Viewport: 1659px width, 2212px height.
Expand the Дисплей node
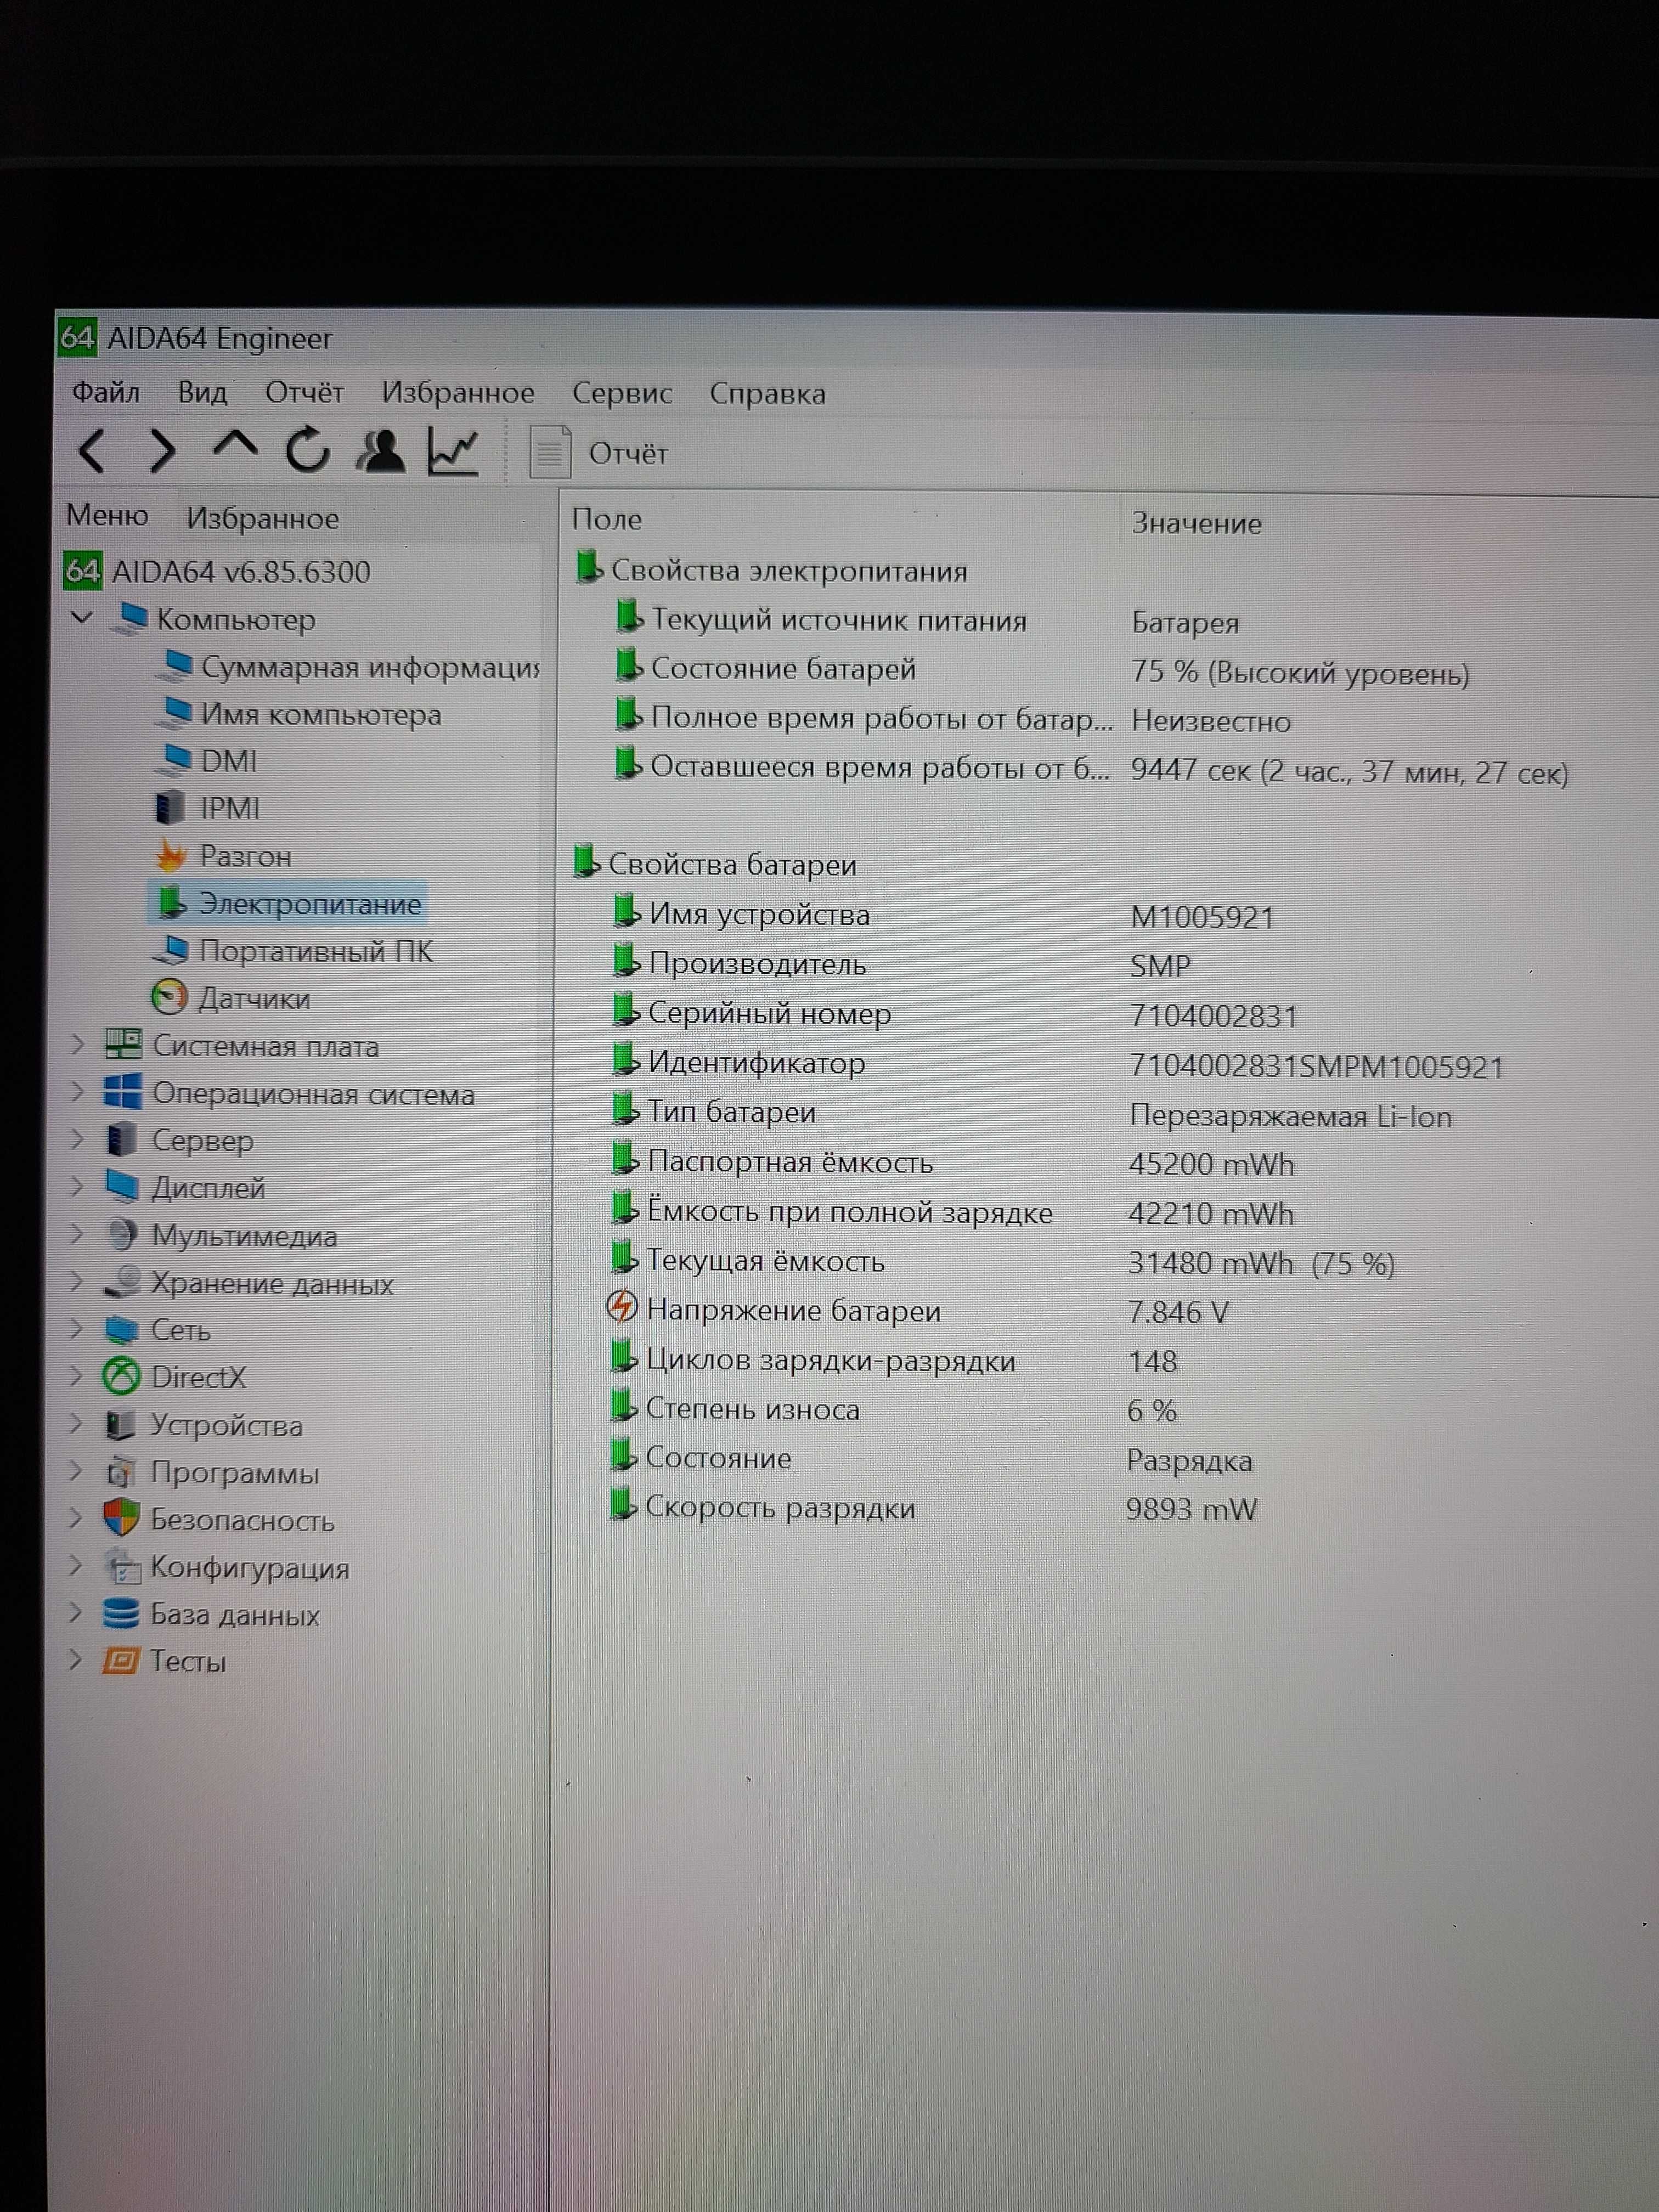coord(77,1187)
